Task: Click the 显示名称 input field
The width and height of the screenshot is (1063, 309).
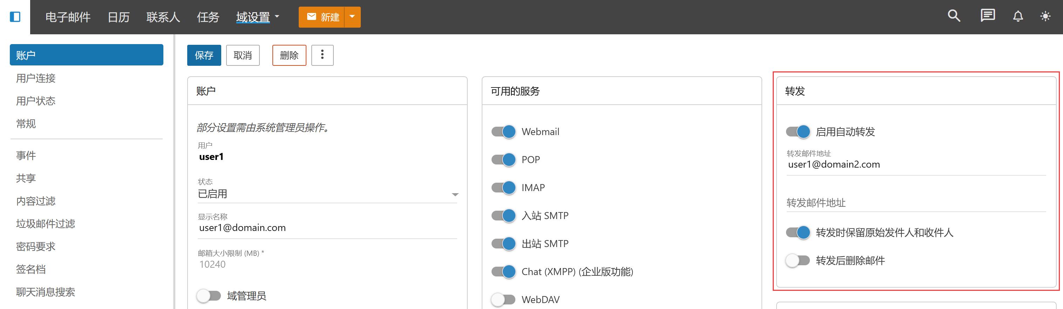Action: click(328, 228)
